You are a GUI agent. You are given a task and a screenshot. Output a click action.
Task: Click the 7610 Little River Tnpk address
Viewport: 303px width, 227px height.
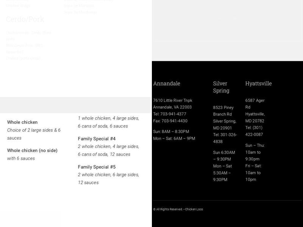point(172,100)
